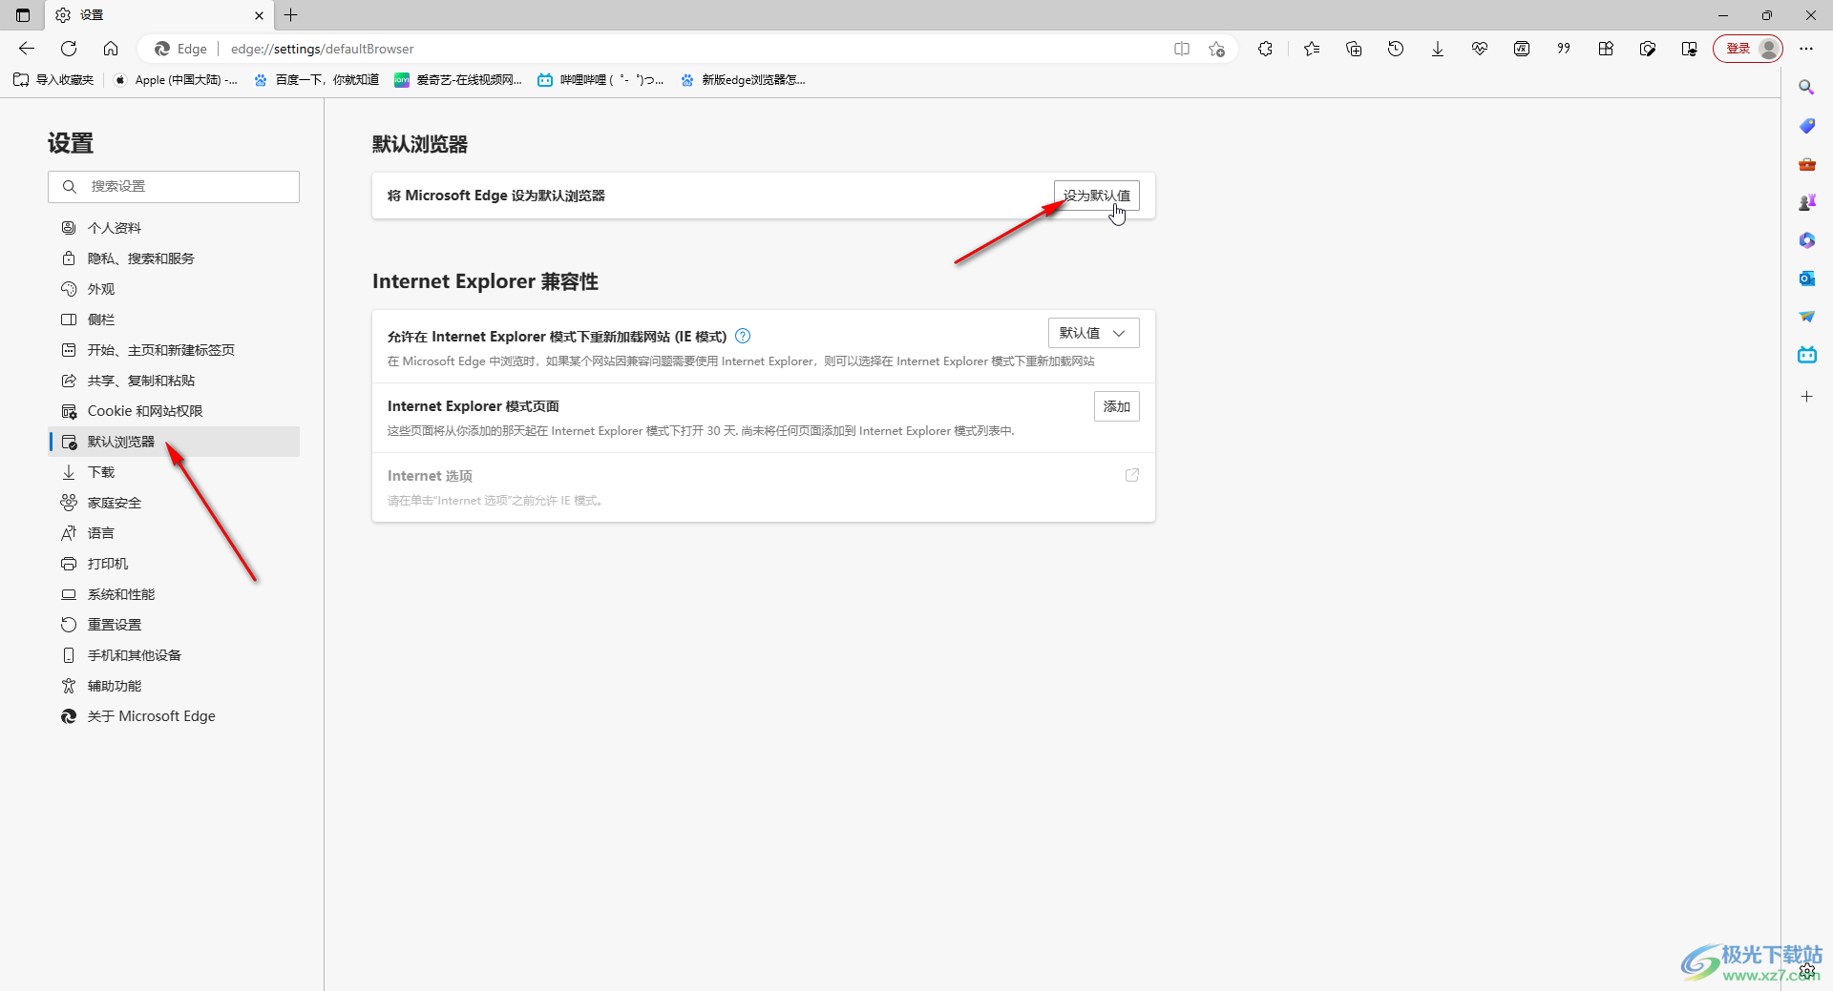Open 关于 Microsoft Edge section
1833x991 pixels.
(174, 716)
